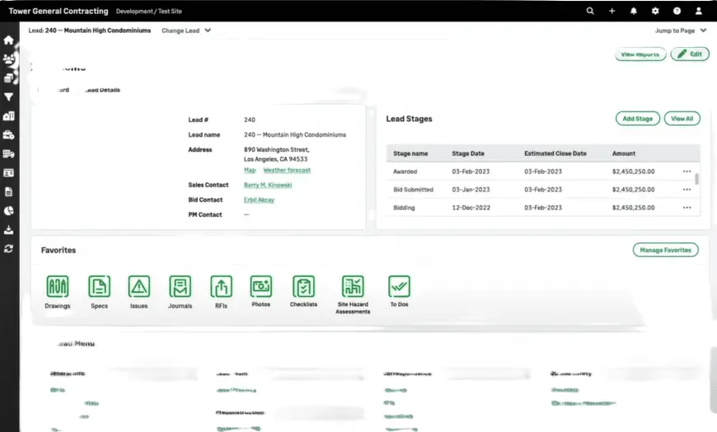The height and width of the screenshot is (432, 717).
Task: Open Issues favorite
Action: [139, 292]
